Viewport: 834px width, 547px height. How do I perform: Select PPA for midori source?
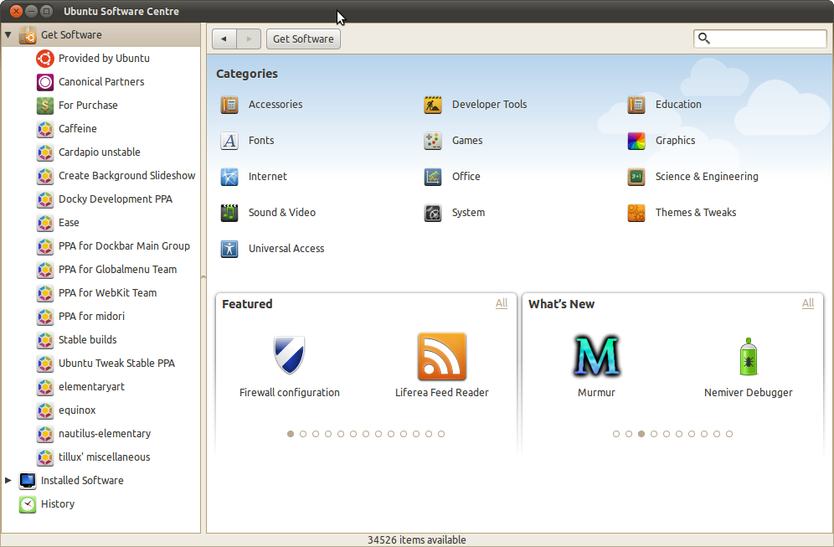point(101,316)
